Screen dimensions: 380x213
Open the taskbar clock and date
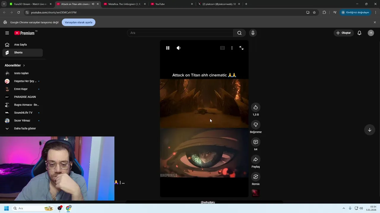(371, 208)
